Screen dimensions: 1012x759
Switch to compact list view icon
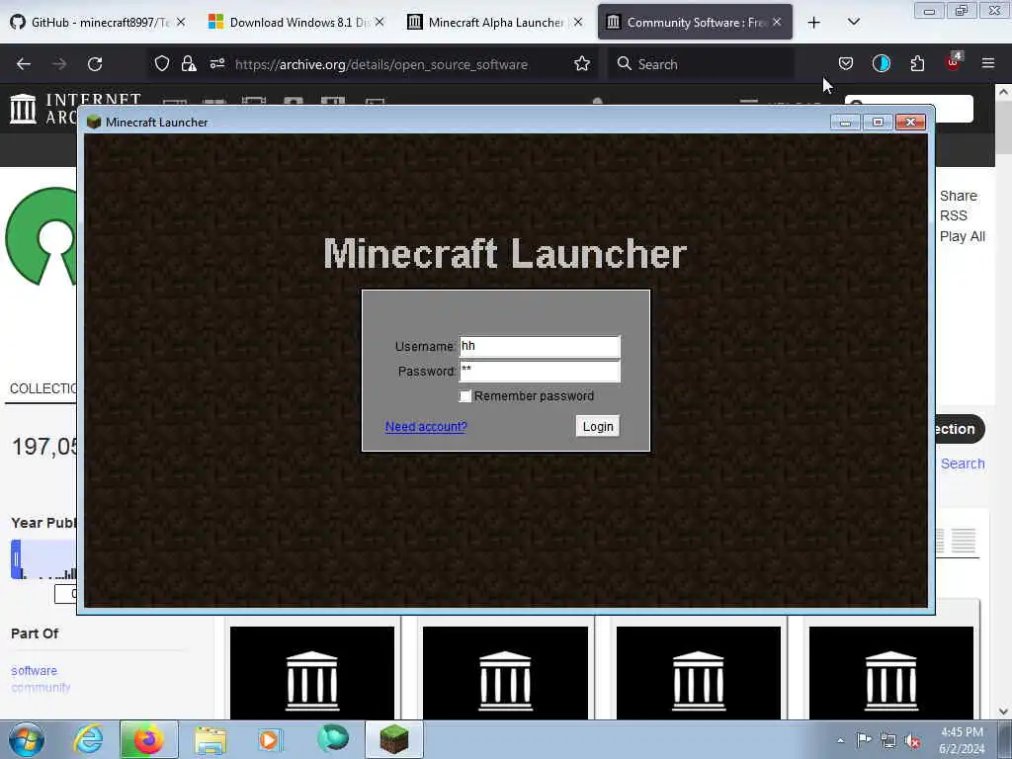963,541
